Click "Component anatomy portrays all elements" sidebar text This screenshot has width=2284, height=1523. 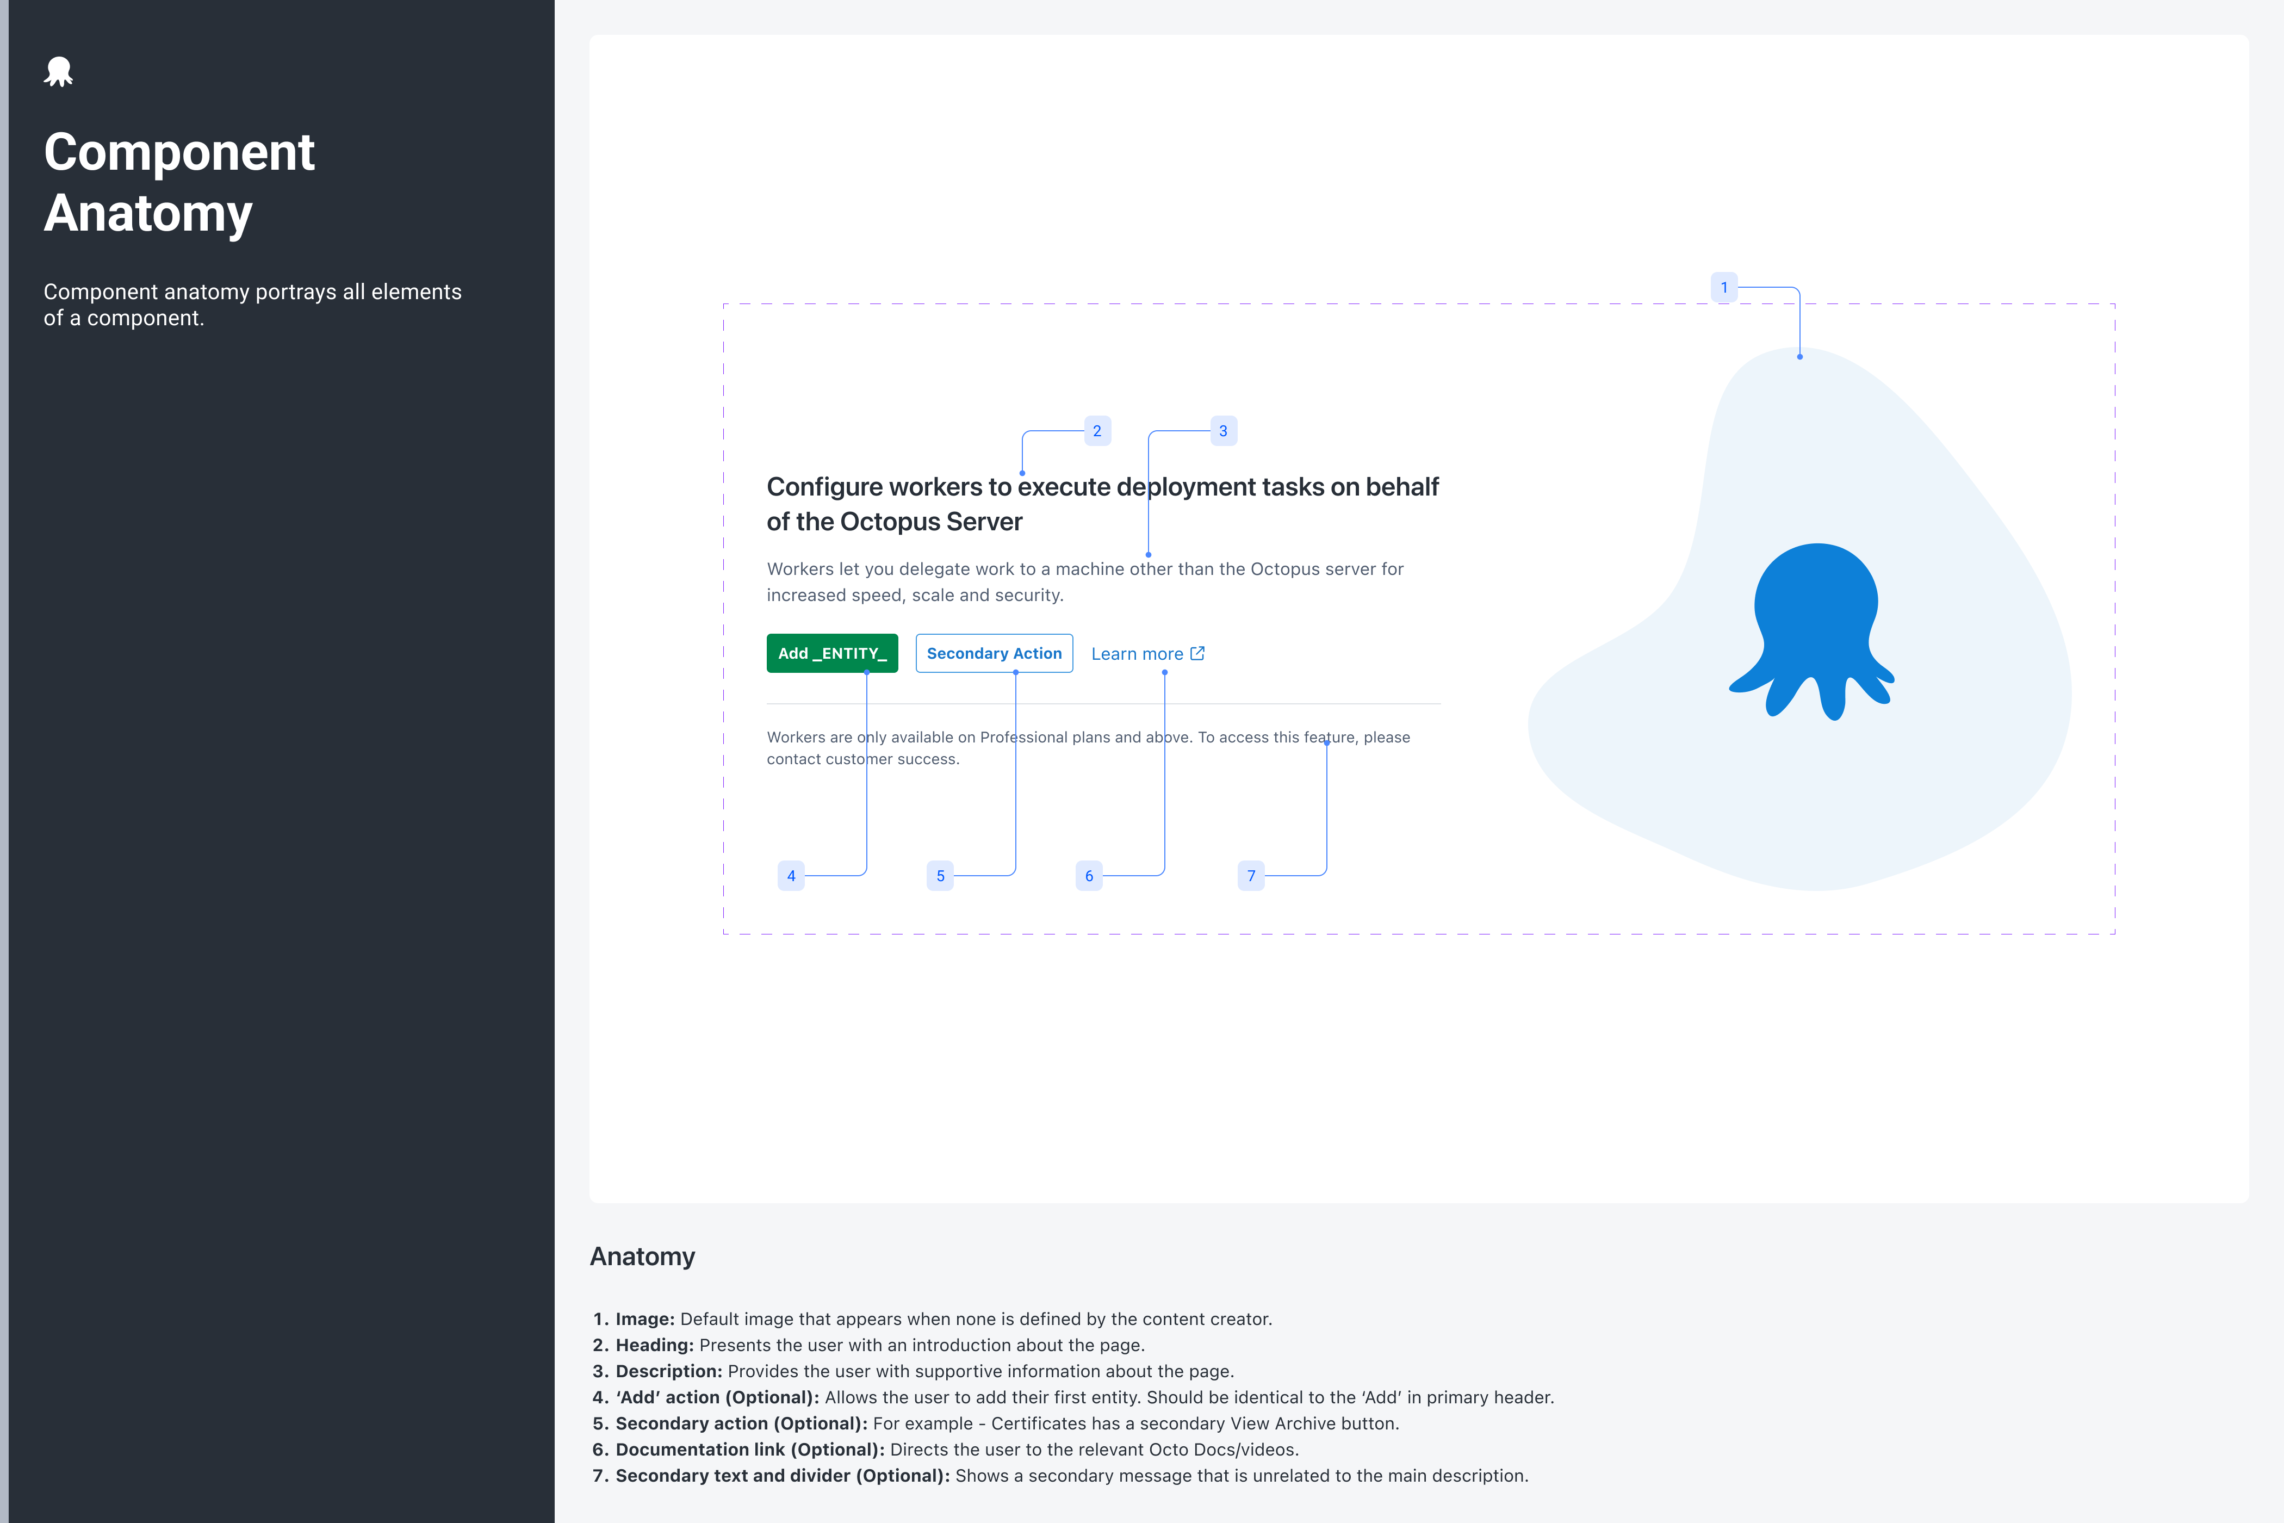click(252, 305)
